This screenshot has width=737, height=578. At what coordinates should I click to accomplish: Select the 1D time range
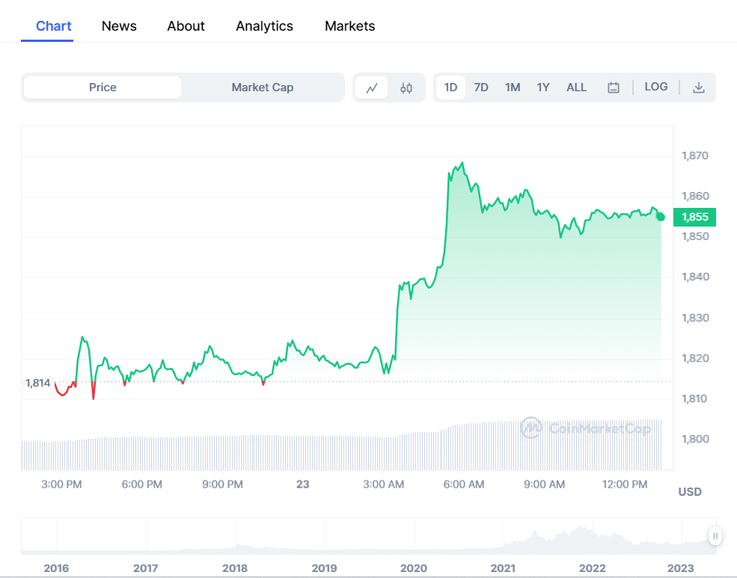(x=450, y=87)
